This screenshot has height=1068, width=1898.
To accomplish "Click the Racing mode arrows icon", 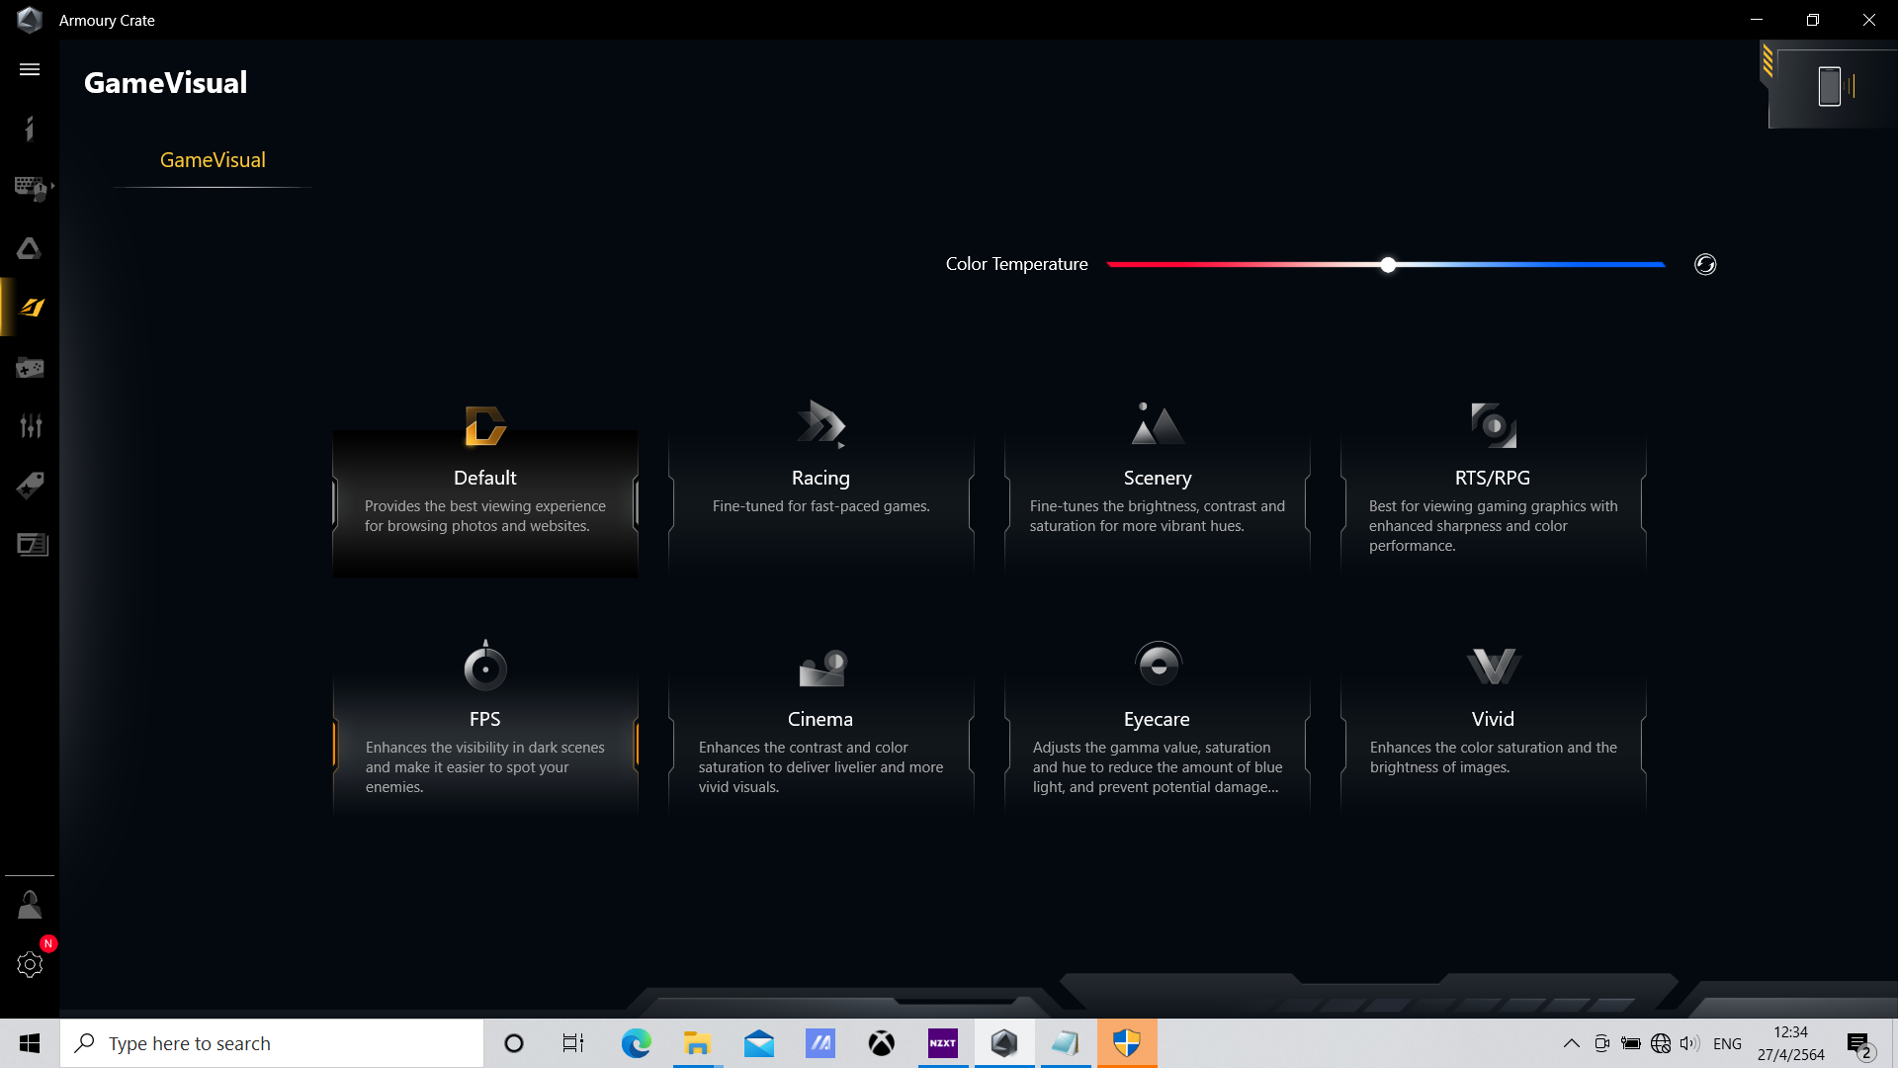I will pos(820,424).
